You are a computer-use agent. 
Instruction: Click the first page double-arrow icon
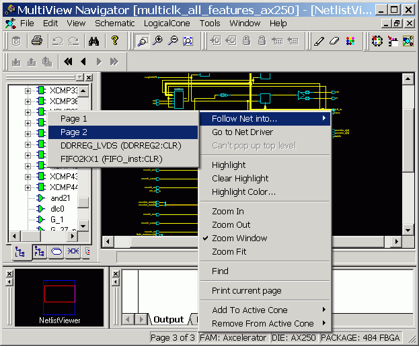68,62
